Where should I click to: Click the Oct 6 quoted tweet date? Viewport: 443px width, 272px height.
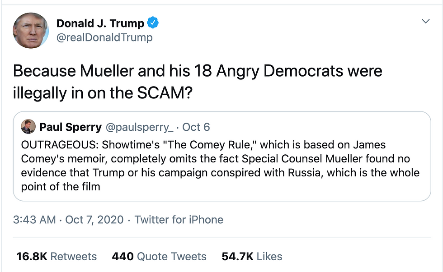click(x=196, y=127)
